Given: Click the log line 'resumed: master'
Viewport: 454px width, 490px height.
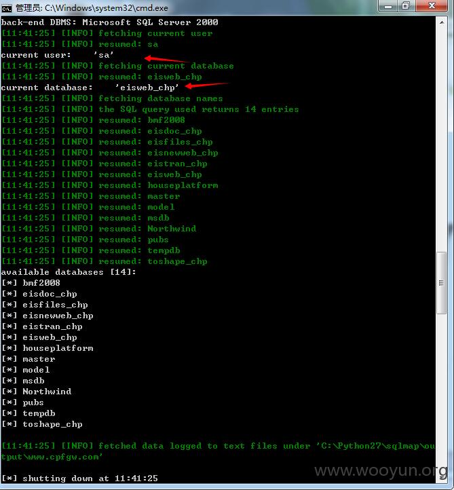Looking at the screenshot, I should tap(91, 196).
